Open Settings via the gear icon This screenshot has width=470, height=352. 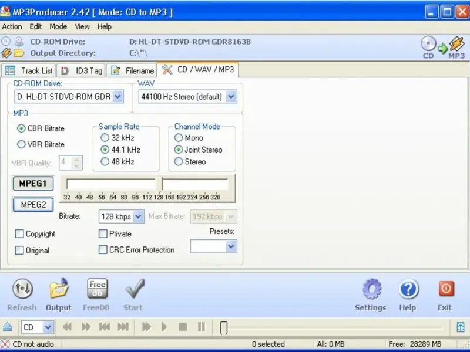pyautogui.click(x=372, y=289)
